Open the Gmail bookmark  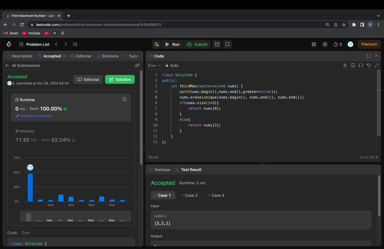point(11,33)
